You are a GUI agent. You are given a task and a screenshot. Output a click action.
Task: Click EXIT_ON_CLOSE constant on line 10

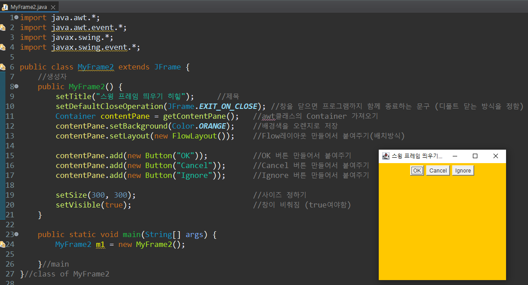click(x=228, y=106)
